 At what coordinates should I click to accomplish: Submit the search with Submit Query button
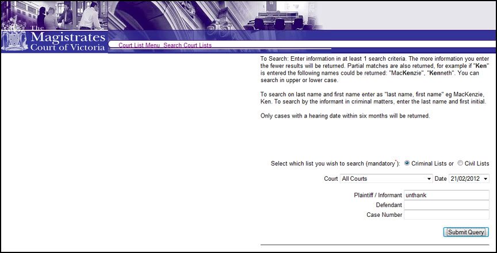click(466, 232)
